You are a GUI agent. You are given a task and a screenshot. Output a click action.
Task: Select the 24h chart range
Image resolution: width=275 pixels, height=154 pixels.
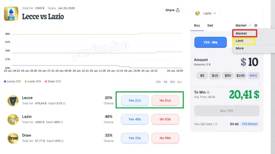click(x=158, y=82)
